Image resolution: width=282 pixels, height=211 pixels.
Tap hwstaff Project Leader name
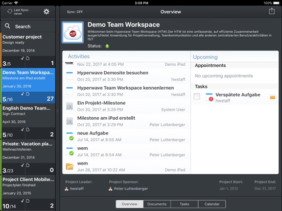pyautogui.click(x=77, y=189)
